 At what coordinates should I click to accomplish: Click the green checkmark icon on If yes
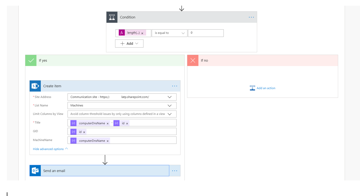tap(31, 60)
